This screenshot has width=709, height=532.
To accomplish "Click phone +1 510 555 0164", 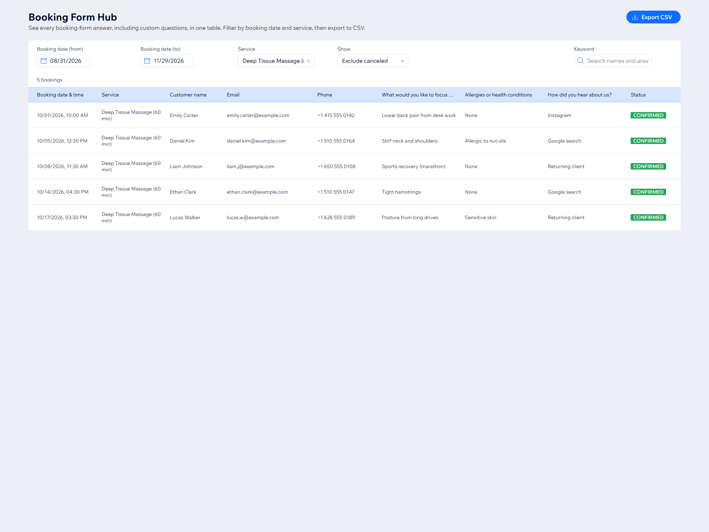I will click(336, 141).
